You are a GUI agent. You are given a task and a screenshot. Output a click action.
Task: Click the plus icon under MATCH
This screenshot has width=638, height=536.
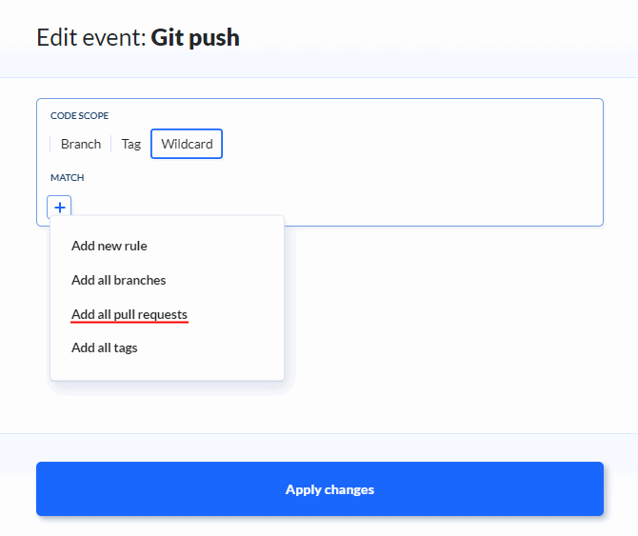pyautogui.click(x=59, y=207)
